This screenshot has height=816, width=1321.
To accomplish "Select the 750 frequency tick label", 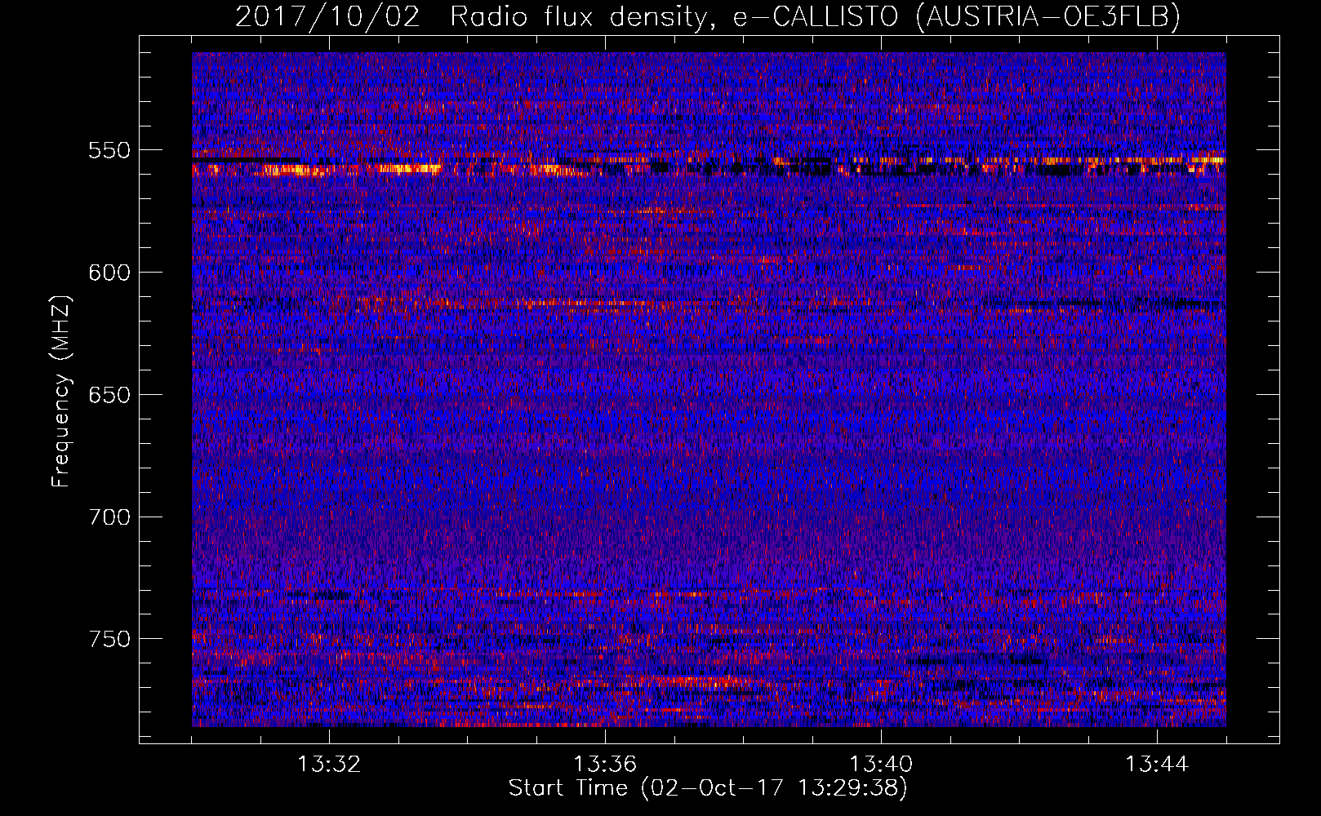I will (x=109, y=639).
